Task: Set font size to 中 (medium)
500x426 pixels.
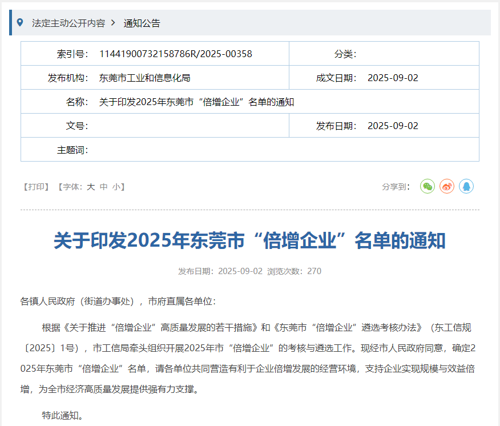Action: point(103,187)
